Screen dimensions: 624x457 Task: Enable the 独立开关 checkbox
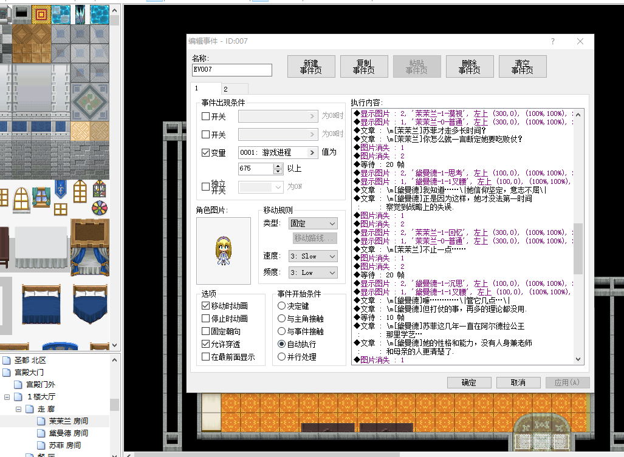(x=206, y=186)
